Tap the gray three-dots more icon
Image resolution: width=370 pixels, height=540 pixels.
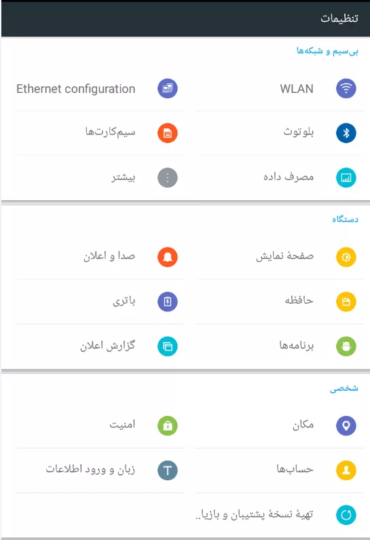point(168,178)
